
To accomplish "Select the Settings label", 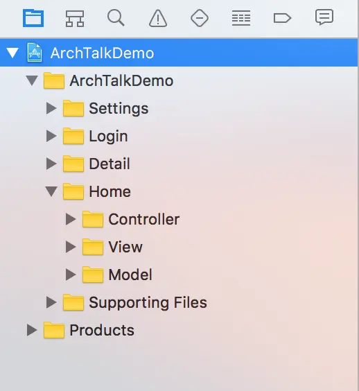I will (119, 109).
